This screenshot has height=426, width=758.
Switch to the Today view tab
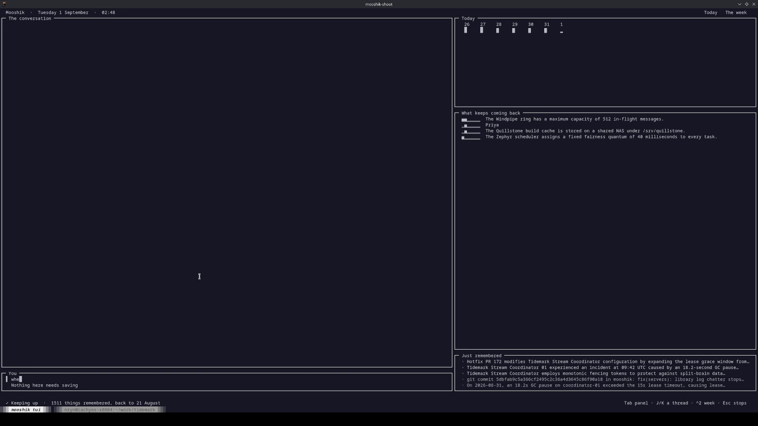[x=711, y=13]
